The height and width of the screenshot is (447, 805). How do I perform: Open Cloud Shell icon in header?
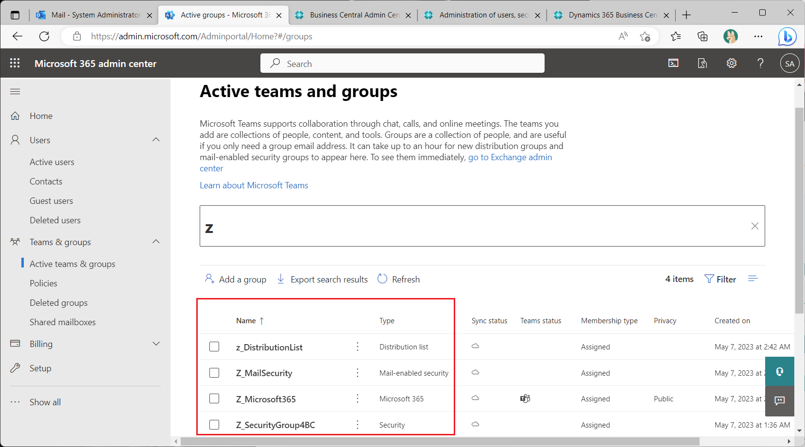pos(673,63)
